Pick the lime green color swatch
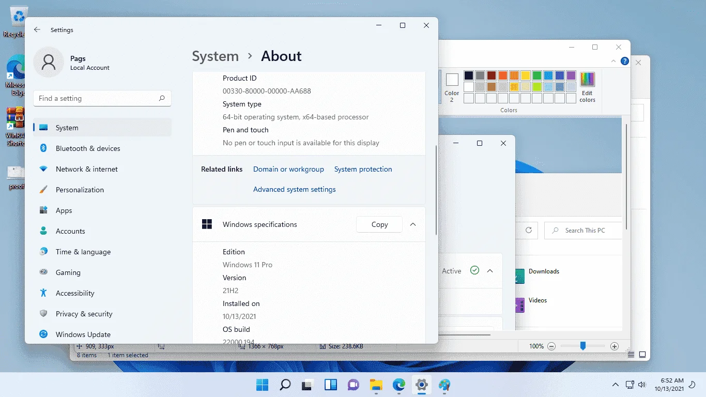Image resolution: width=706 pixels, height=397 pixels. (x=537, y=87)
